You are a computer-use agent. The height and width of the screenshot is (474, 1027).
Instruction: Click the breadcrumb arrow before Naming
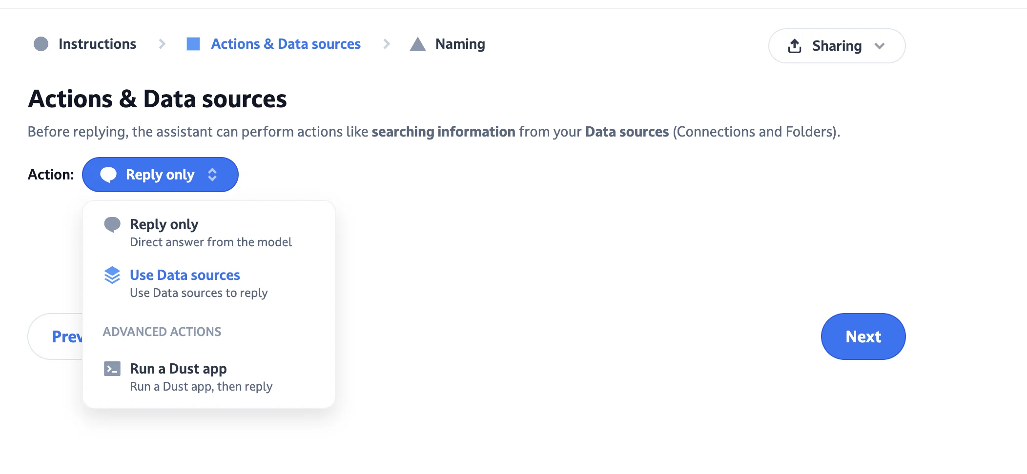coord(387,44)
